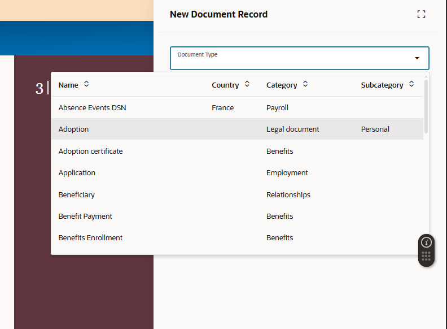Sort the list by Country column

click(x=247, y=84)
